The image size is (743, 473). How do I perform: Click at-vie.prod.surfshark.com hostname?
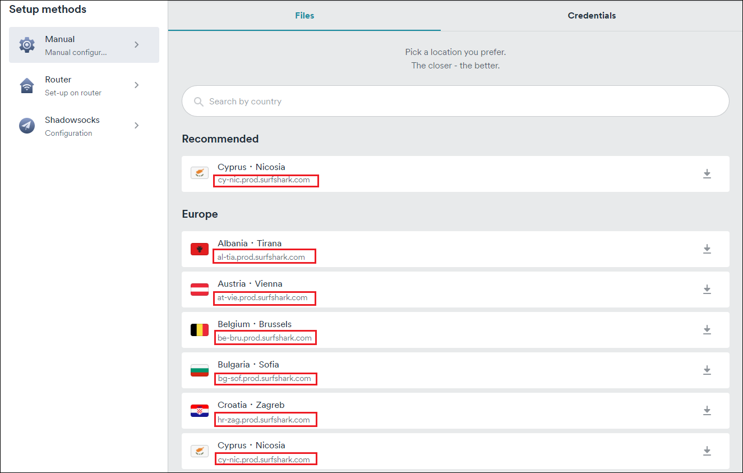click(262, 297)
